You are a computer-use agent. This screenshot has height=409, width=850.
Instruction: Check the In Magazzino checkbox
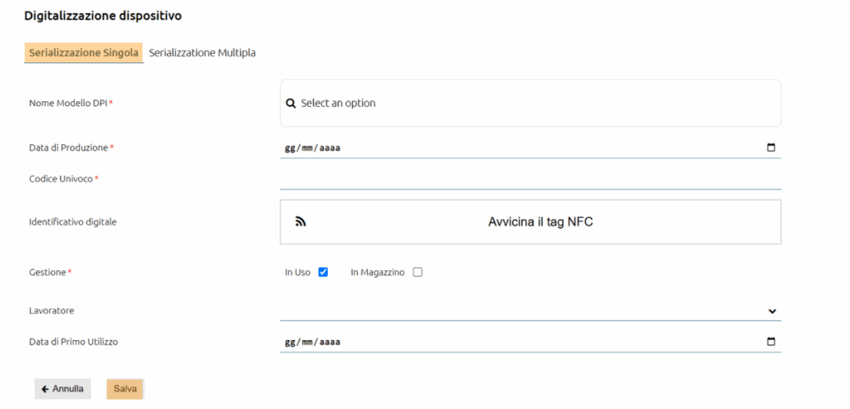418,272
